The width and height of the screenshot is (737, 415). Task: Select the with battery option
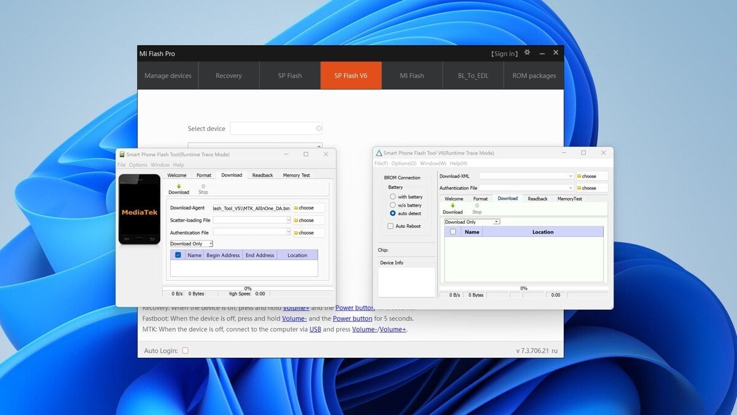tap(392, 197)
